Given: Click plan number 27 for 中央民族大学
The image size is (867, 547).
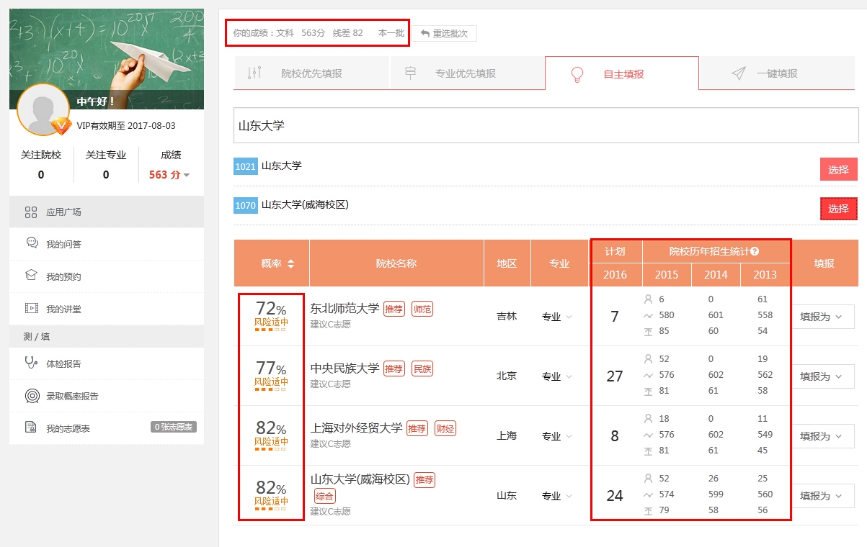Looking at the screenshot, I should (x=615, y=376).
